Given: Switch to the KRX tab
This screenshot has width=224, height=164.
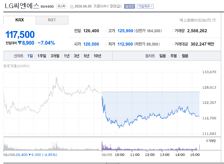Looking at the screenshot, I should pos(20,20).
